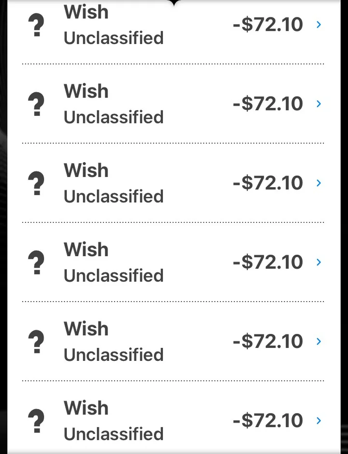The height and width of the screenshot is (454, 348).
Task: Click the second row's question mark icon
Action: [36, 104]
